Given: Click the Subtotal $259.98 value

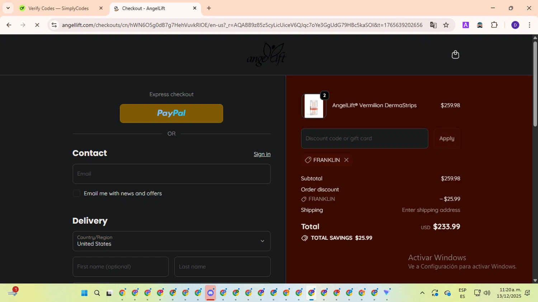Looking at the screenshot, I should (450, 178).
